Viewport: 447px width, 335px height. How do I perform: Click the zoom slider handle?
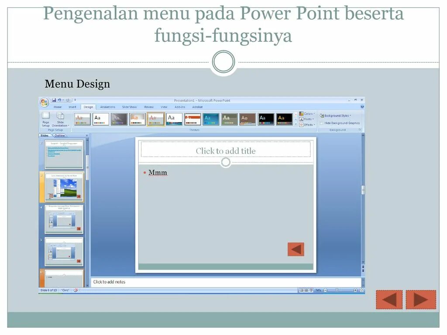[x=337, y=290]
